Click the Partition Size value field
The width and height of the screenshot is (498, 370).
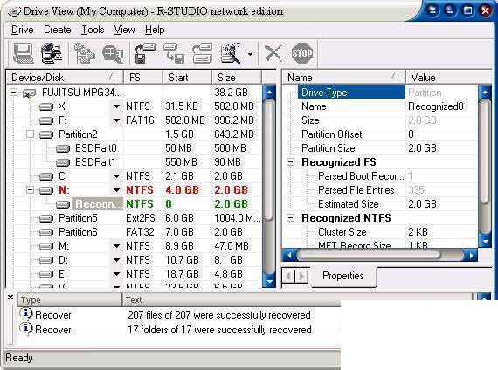click(x=441, y=148)
